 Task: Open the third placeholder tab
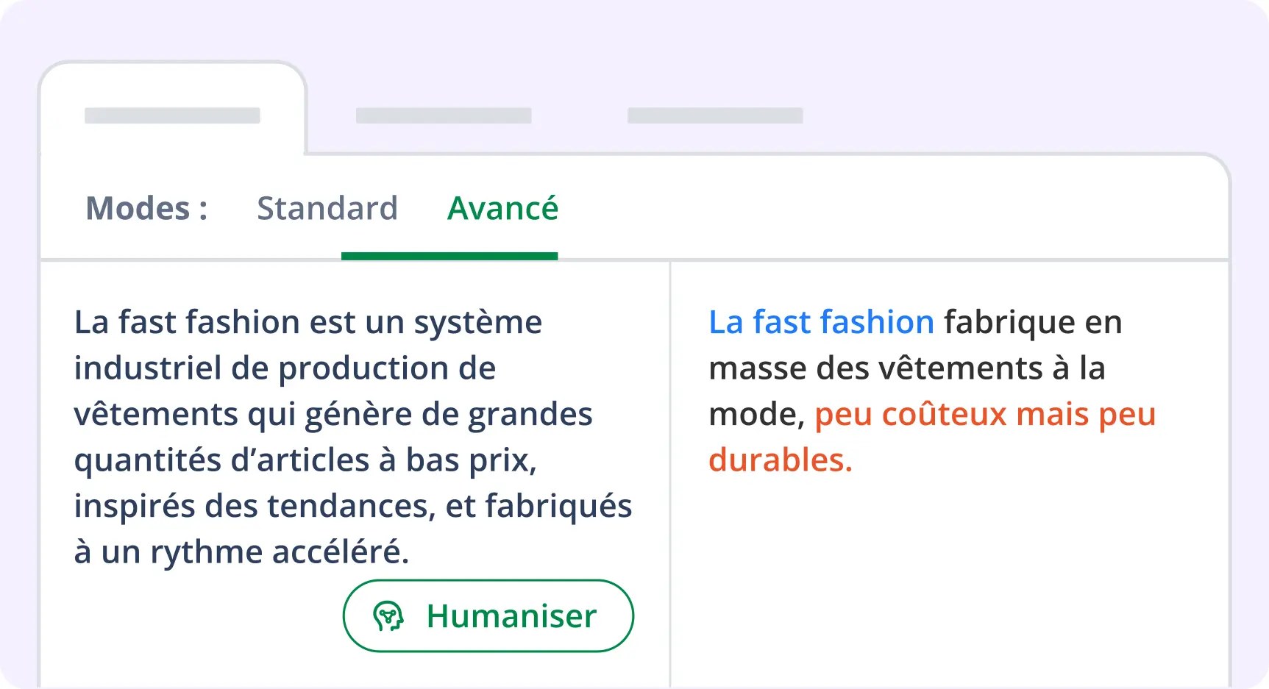click(715, 115)
